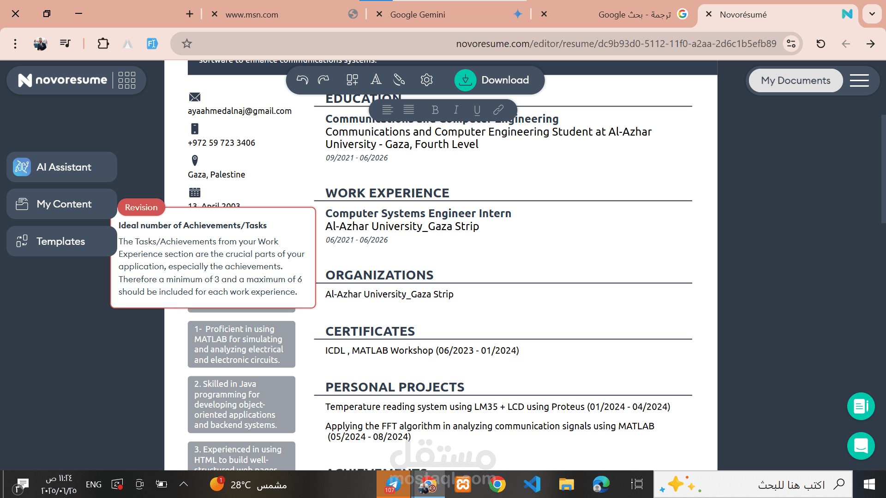The height and width of the screenshot is (498, 886).
Task: Edit Temperature reading system project entry
Action: (x=497, y=407)
